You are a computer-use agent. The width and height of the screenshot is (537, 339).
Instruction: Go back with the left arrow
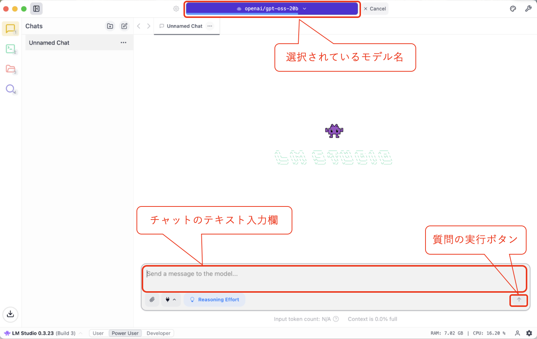click(x=139, y=26)
